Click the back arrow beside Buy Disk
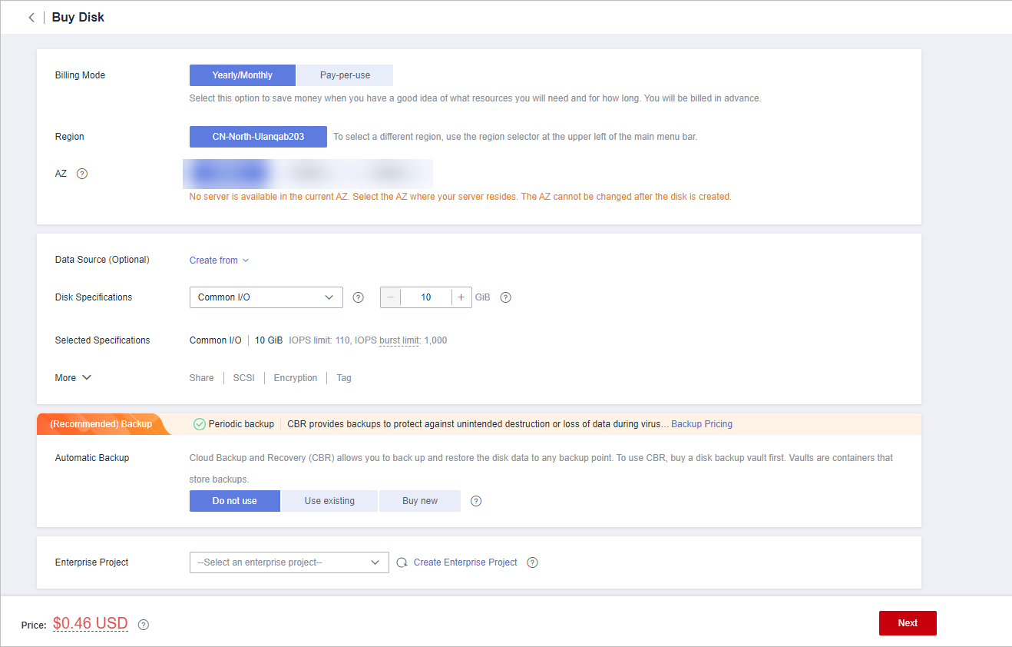1012x647 pixels. pos(31,18)
